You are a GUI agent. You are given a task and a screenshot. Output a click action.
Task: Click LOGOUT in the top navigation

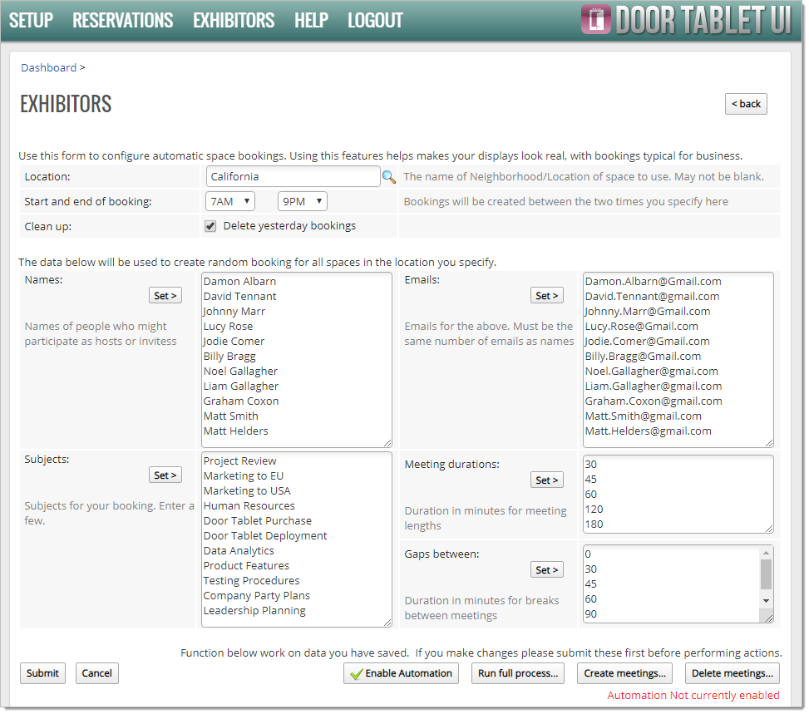click(x=375, y=21)
